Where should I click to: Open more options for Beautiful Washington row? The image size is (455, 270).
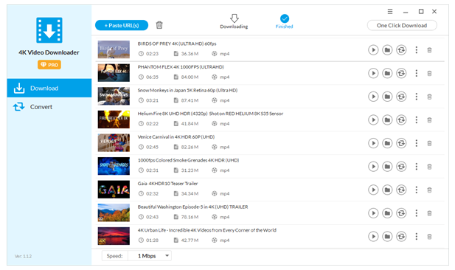417,213
